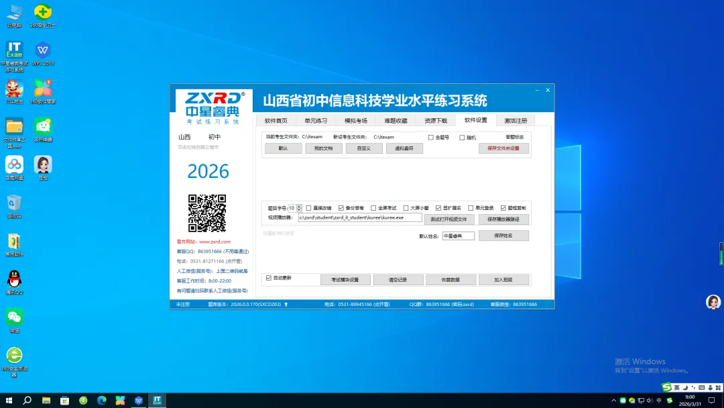Increase 题目字号 with the up arrow
724x408 pixels.
point(299,206)
